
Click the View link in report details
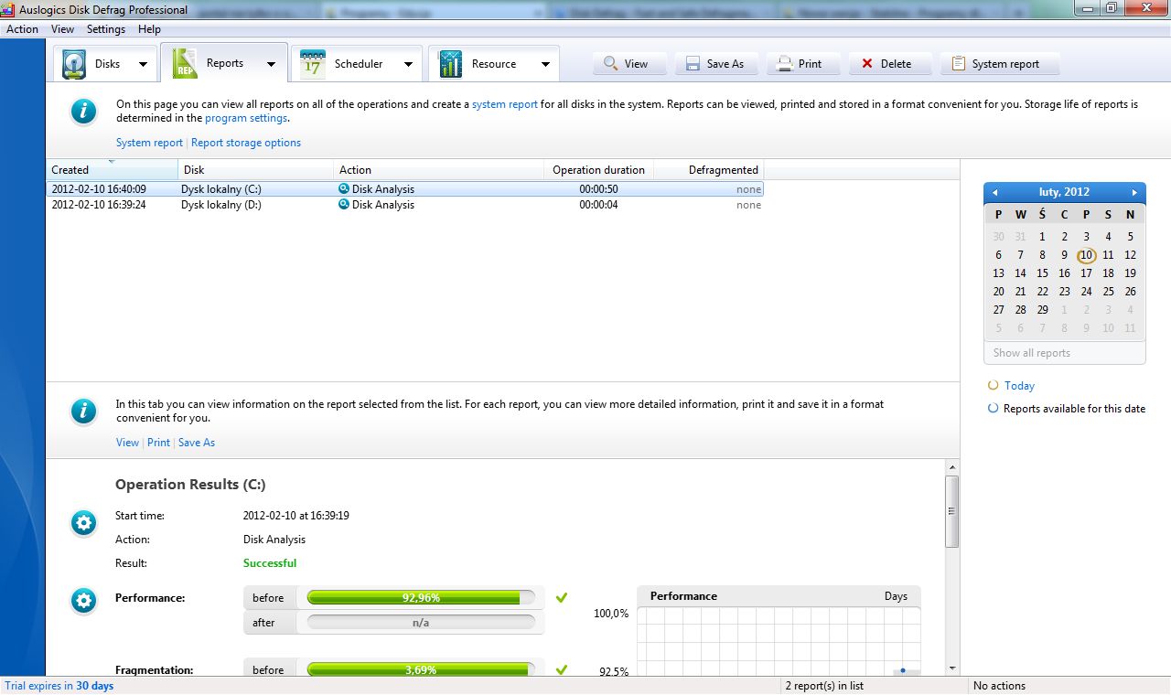[127, 443]
